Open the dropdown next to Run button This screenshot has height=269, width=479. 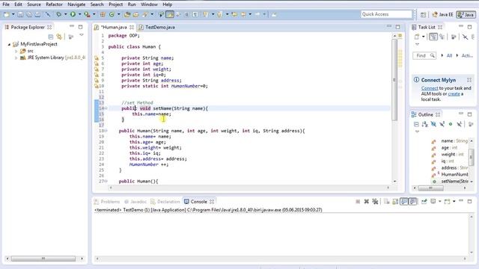coord(79,14)
